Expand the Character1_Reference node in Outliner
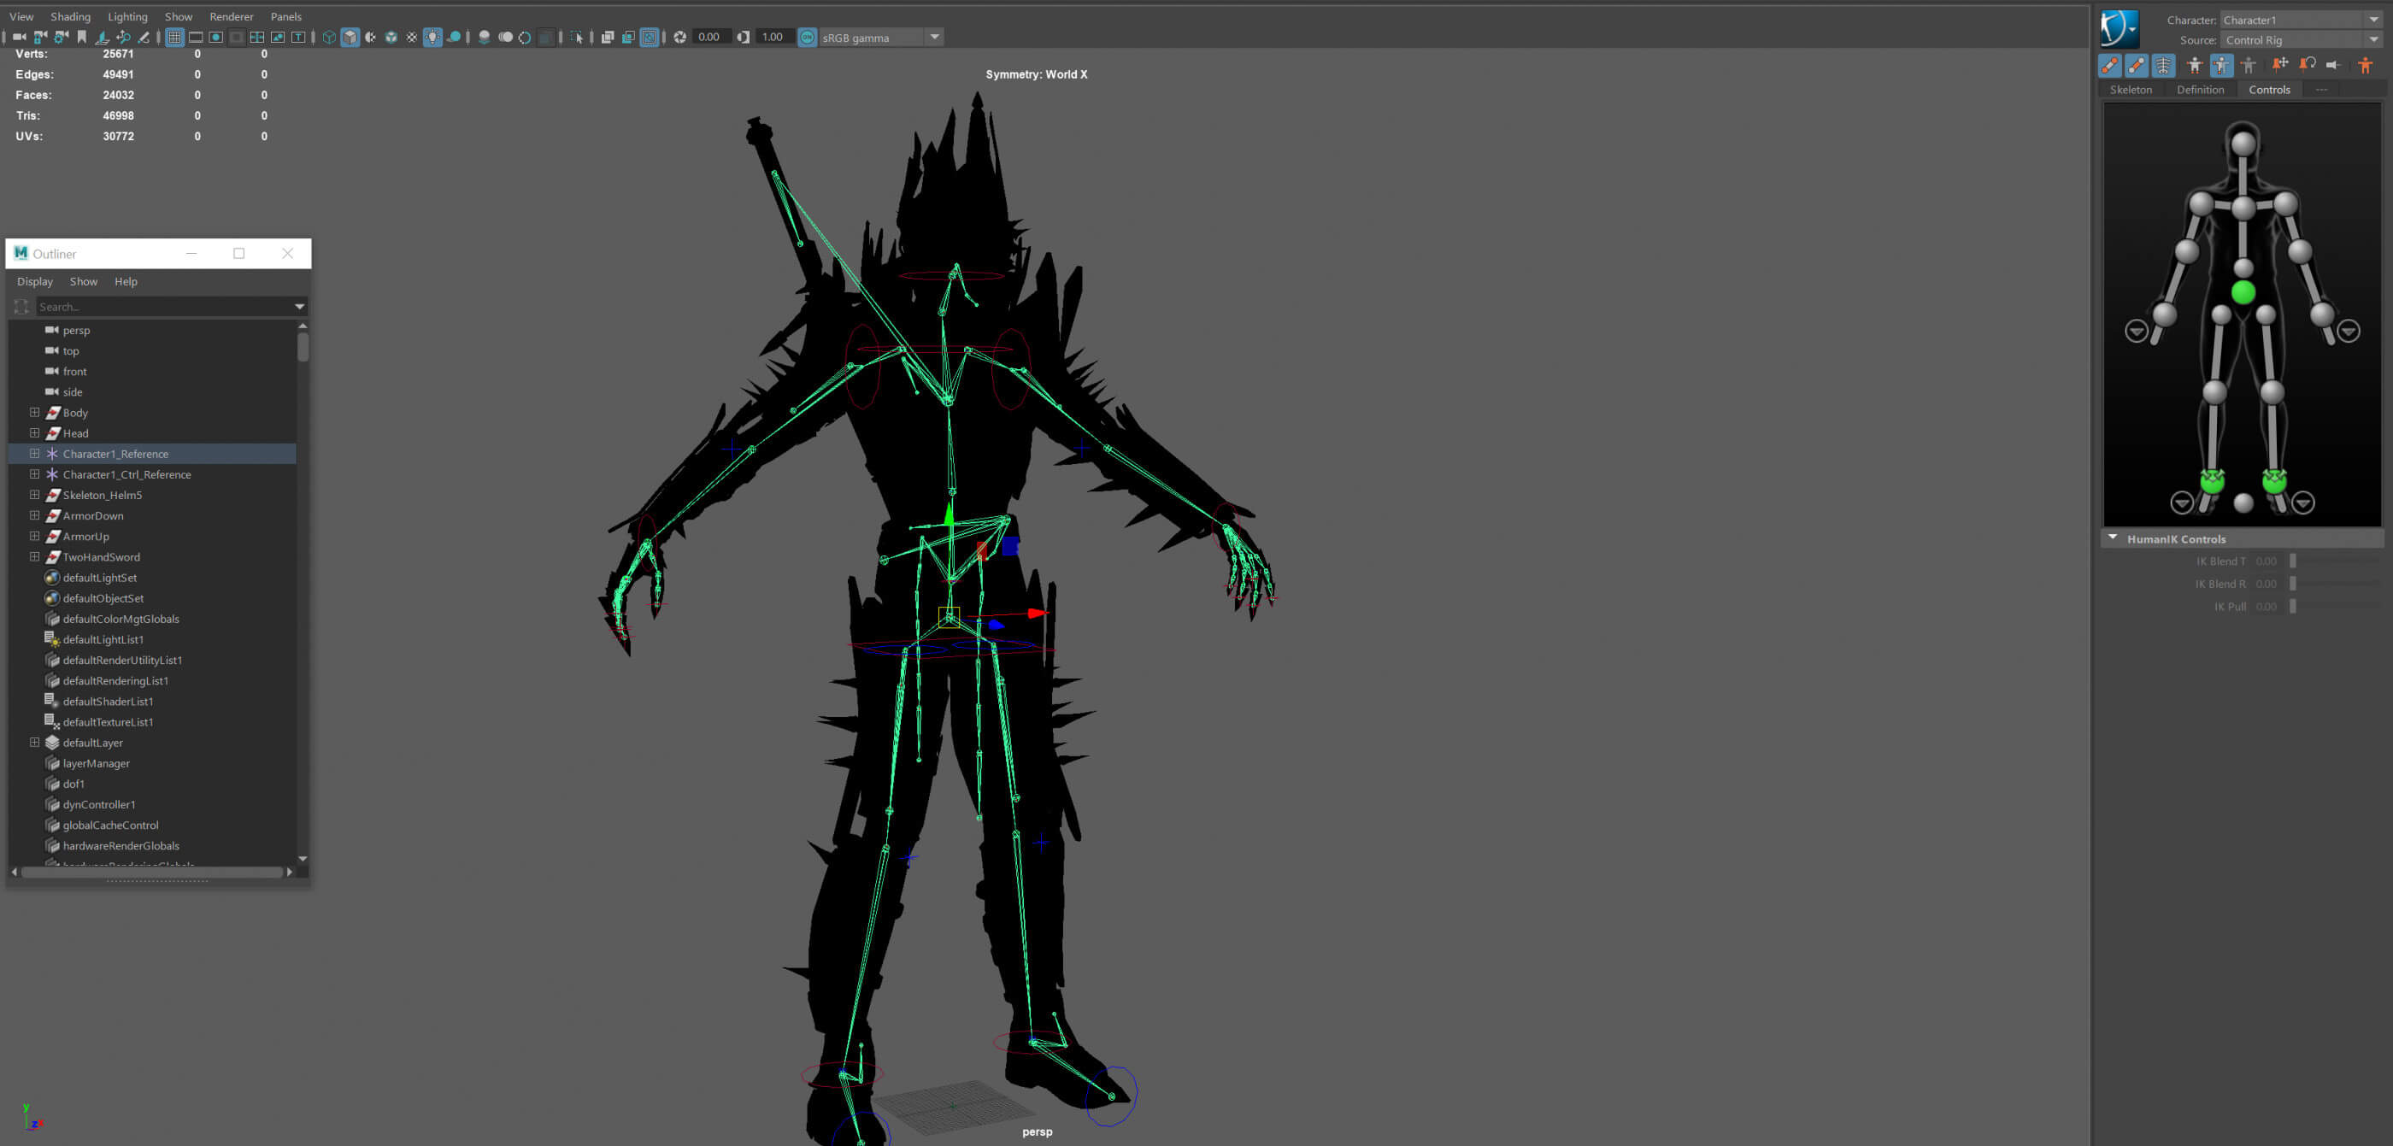Screen dimensions: 2393x1146 point(34,453)
